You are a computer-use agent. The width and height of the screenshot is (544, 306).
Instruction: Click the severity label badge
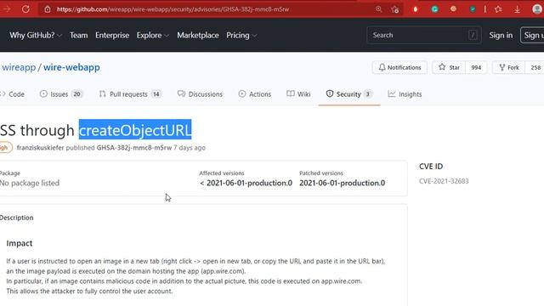(x=6, y=147)
